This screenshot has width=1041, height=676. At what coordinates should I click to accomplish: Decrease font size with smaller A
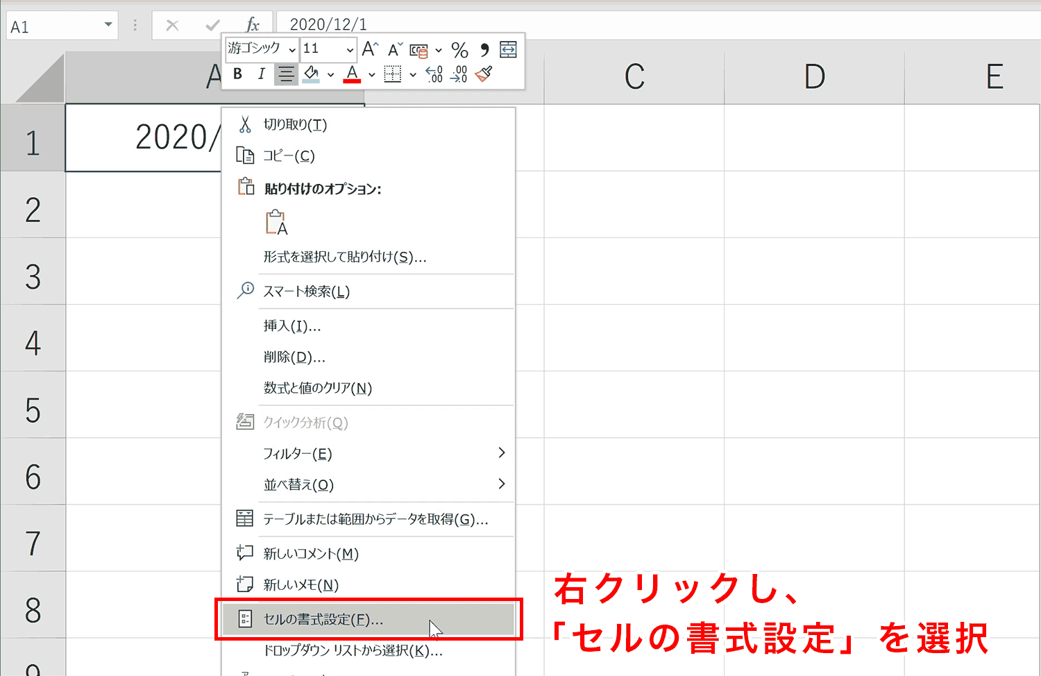395,49
